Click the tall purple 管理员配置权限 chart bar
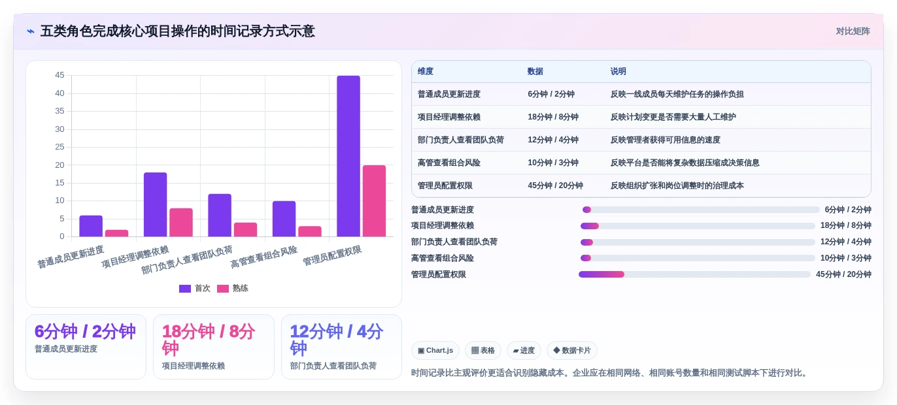 click(x=348, y=156)
